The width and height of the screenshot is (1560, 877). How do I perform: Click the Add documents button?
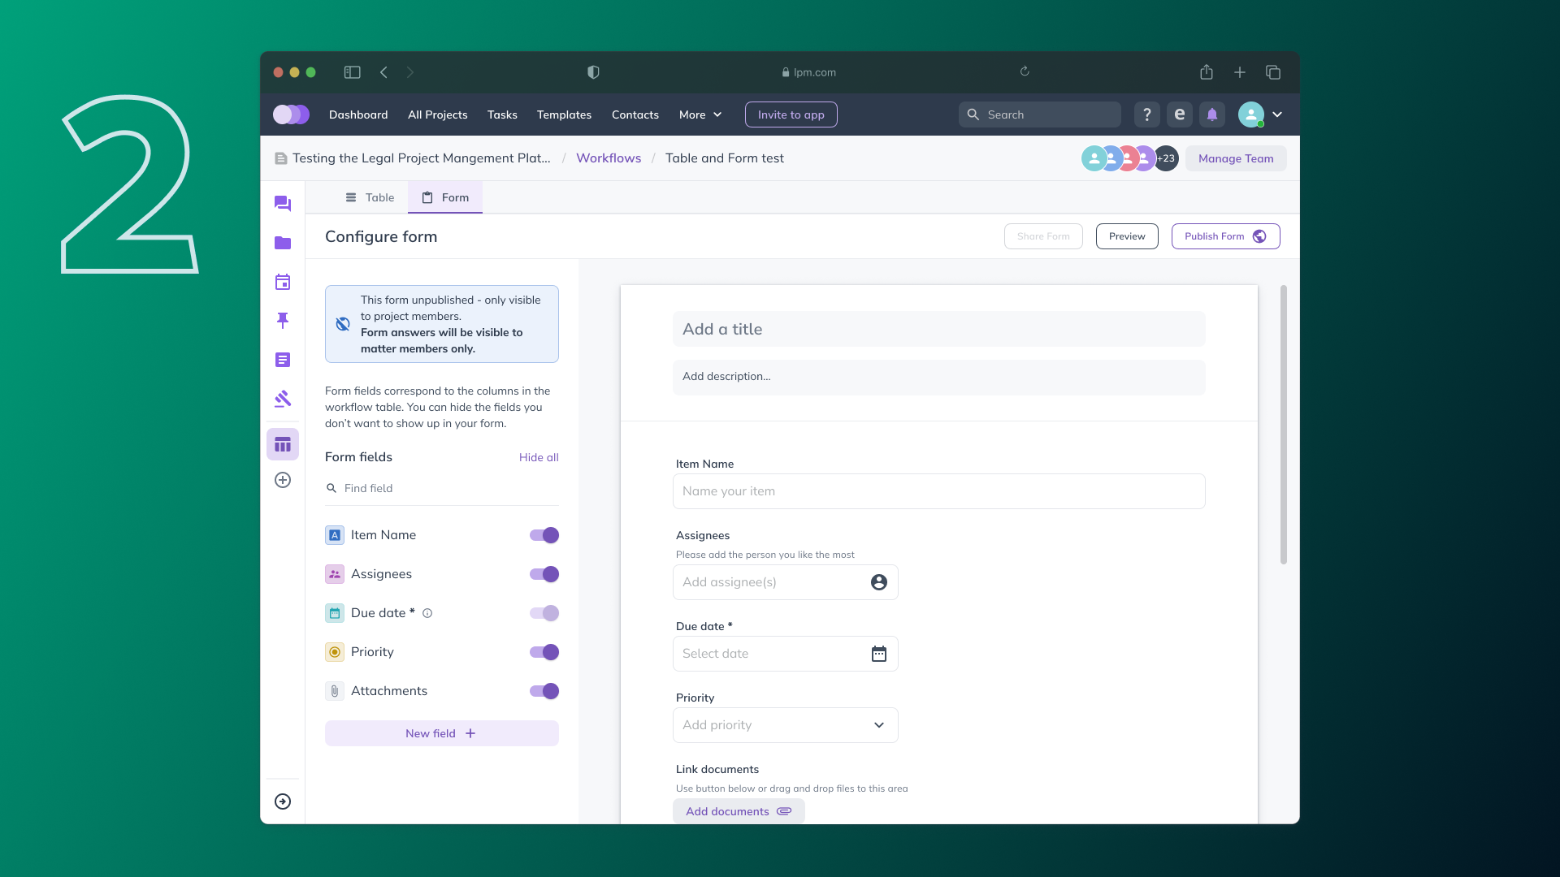[739, 811]
